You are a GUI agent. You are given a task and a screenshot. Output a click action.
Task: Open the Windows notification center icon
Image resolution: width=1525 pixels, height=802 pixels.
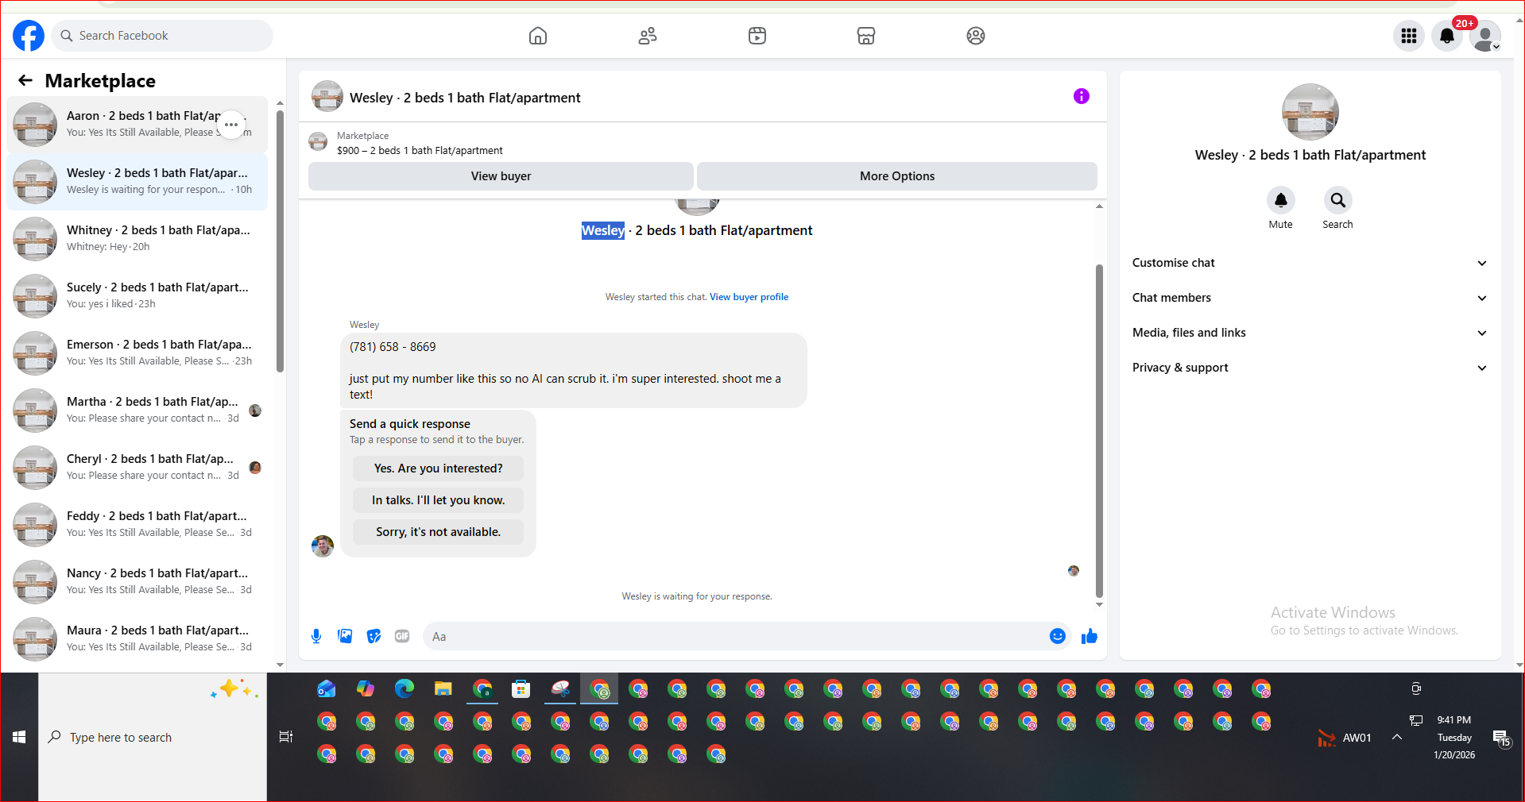coord(1501,738)
